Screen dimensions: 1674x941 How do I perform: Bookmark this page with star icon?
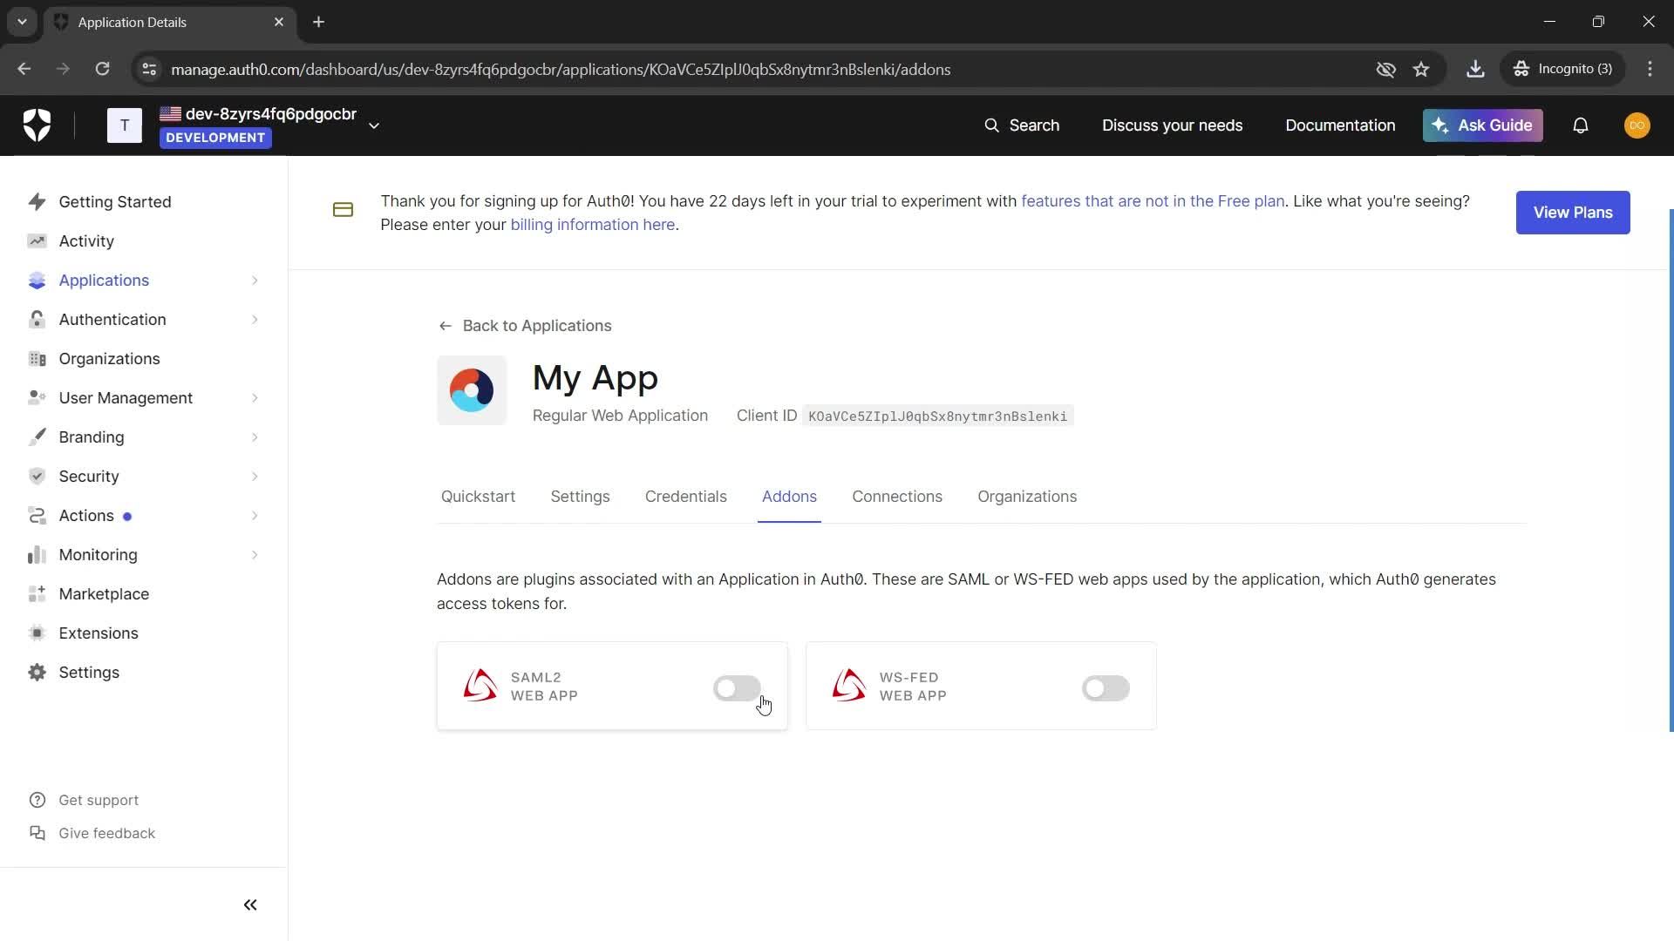[x=1421, y=69]
